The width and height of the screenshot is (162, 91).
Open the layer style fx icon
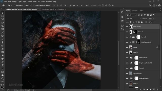point(140,89)
